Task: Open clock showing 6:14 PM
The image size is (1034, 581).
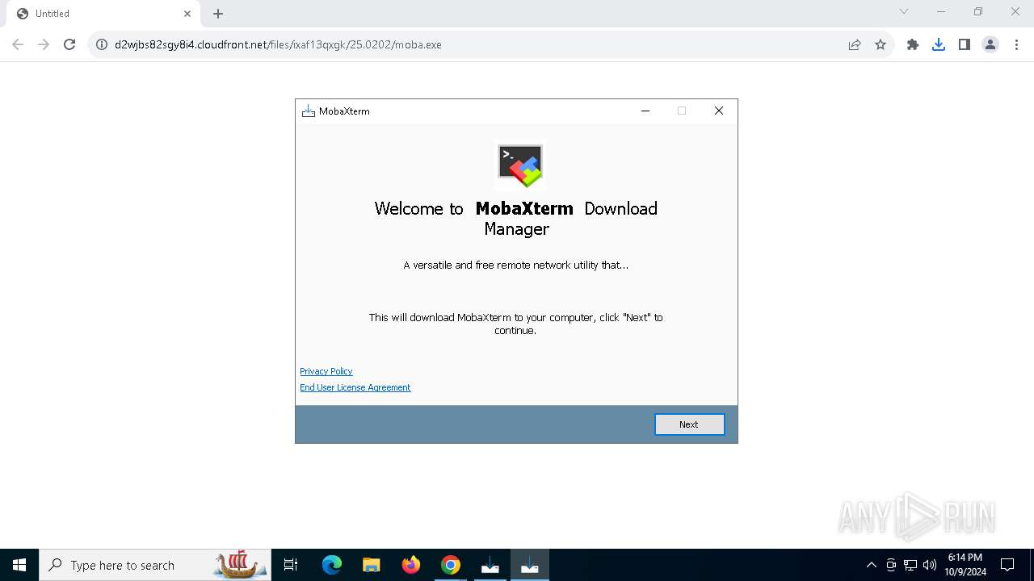Action: click(x=965, y=565)
